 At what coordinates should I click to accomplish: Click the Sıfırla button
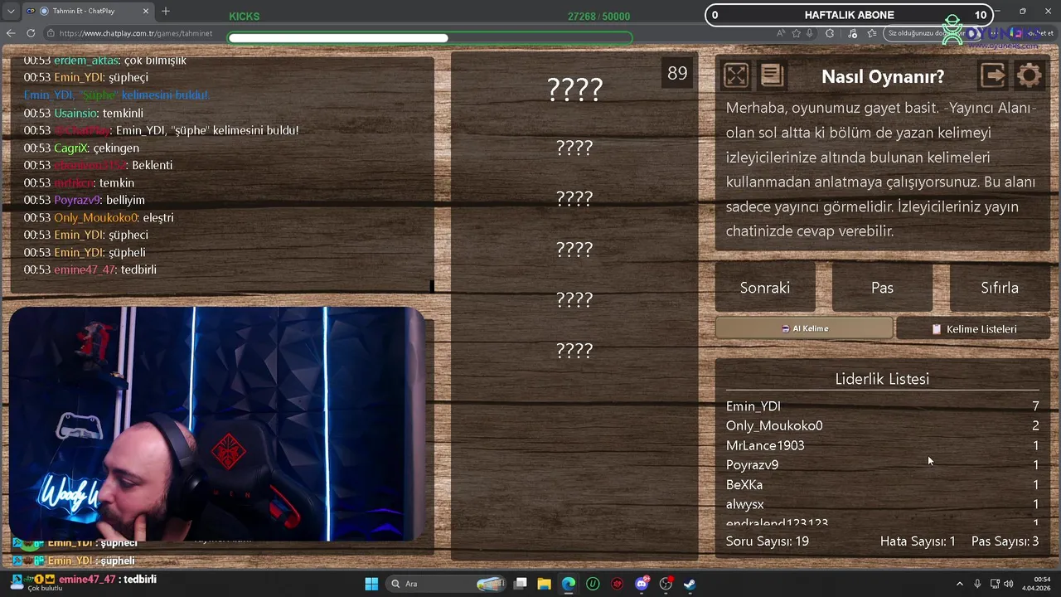coord(1000,288)
